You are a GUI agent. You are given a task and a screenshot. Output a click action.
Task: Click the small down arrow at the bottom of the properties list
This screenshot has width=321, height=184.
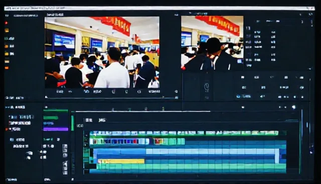point(310,69)
